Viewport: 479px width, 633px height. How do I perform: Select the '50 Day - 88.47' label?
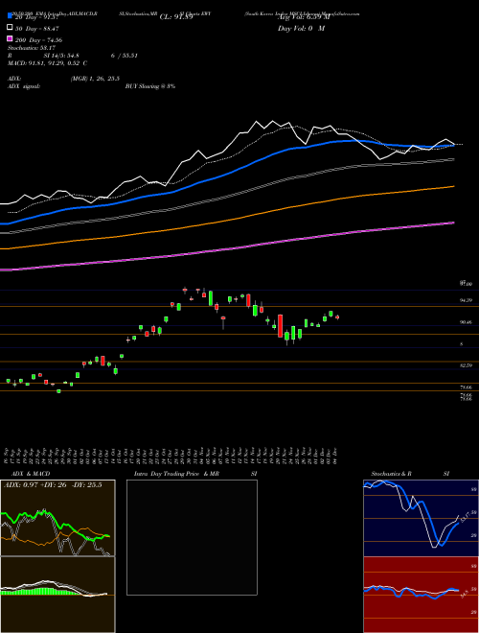tap(36, 29)
